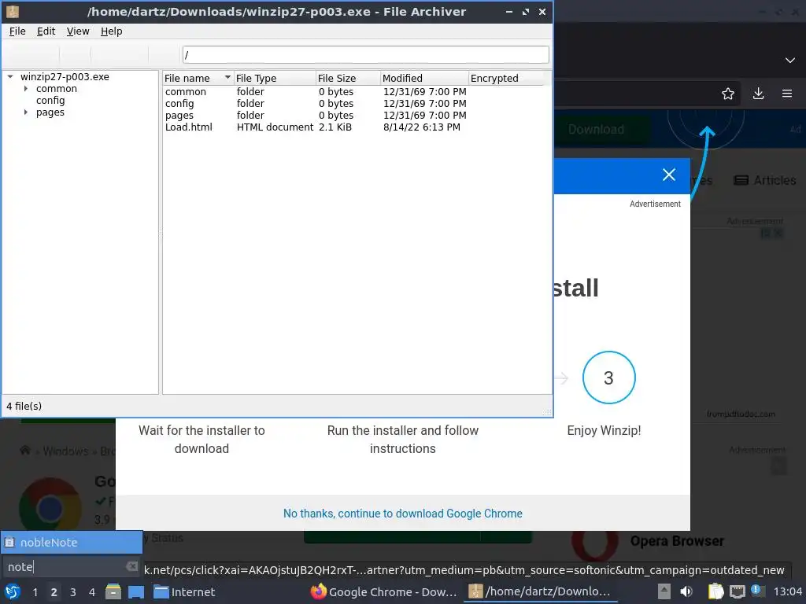806x604 pixels.
Task: Click the HTML document file type cell
Action: pos(275,127)
